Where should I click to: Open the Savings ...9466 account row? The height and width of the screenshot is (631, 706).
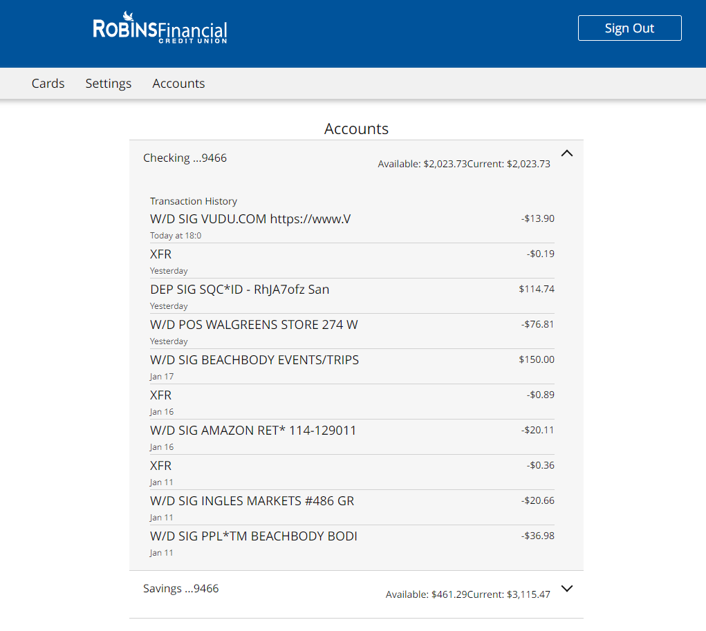(x=356, y=594)
